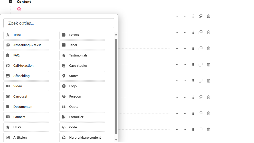The width and height of the screenshot is (254, 143).
Task: Add a FAQ content block
Action: coord(26,55)
